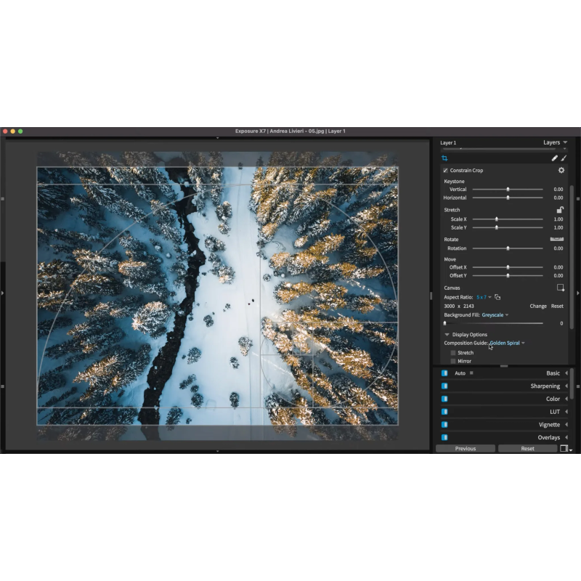The width and height of the screenshot is (581, 581).
Task: Collapse the Display Options section
Action: (447, 335)
